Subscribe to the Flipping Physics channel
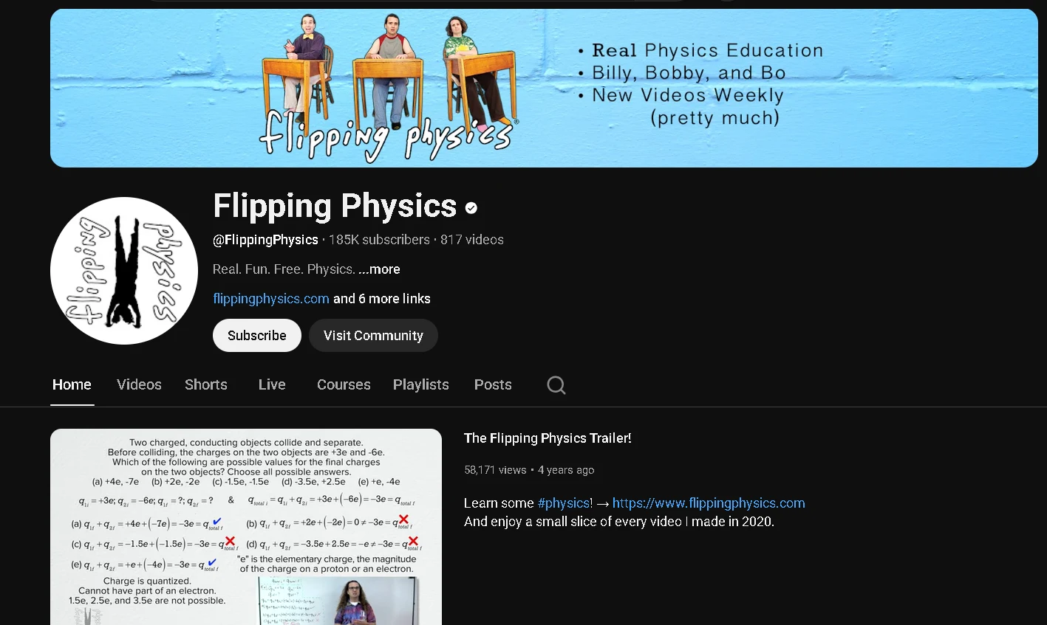 coord(256,336)
